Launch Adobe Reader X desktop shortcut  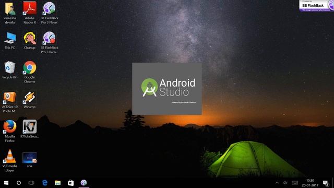coord(30,13)
